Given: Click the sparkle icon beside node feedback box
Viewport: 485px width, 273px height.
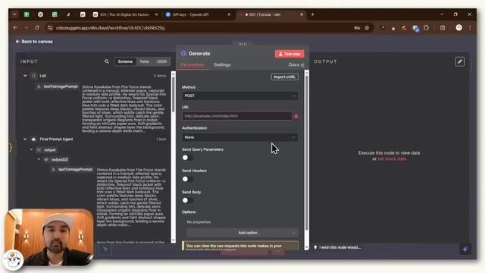Looking at the screenshot, I should click(465, 249).
